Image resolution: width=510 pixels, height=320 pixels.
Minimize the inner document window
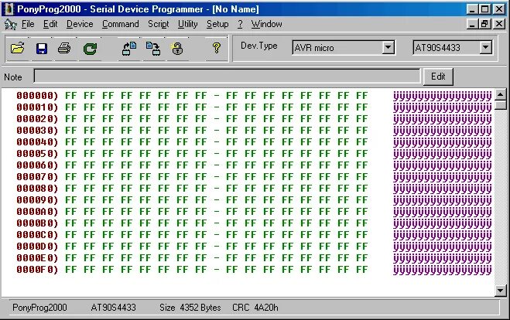point(472,24)
